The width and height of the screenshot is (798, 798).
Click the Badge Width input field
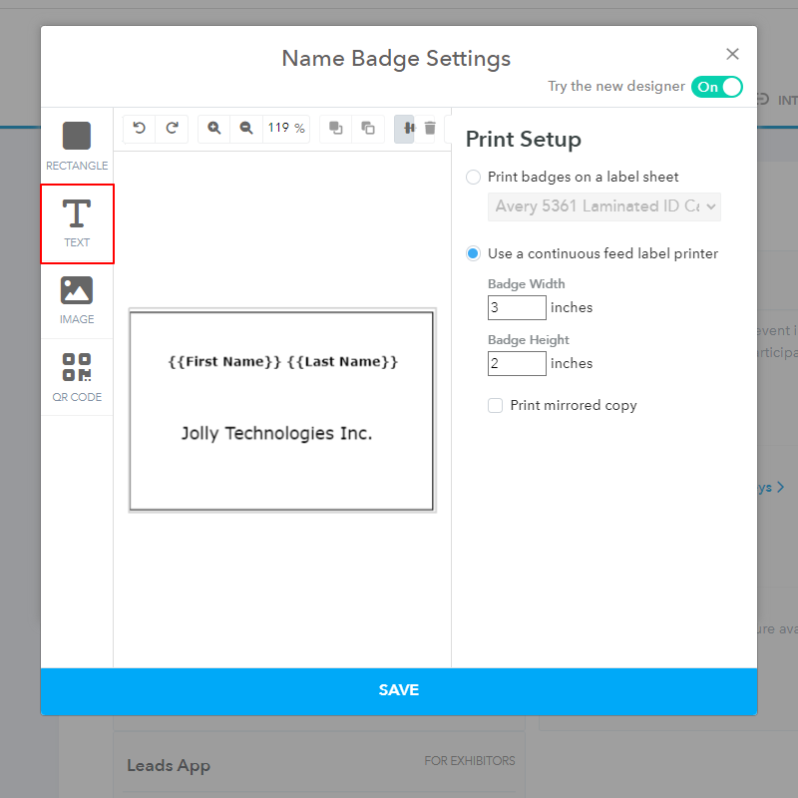click(517, 307)
